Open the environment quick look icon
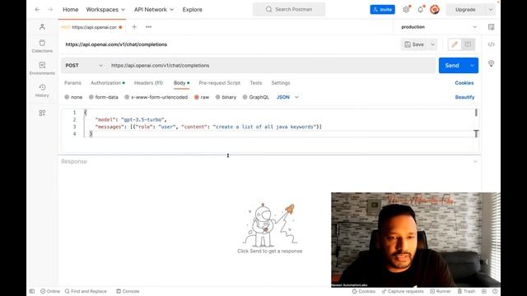527x296 pixels. click(x=491, y=27)
